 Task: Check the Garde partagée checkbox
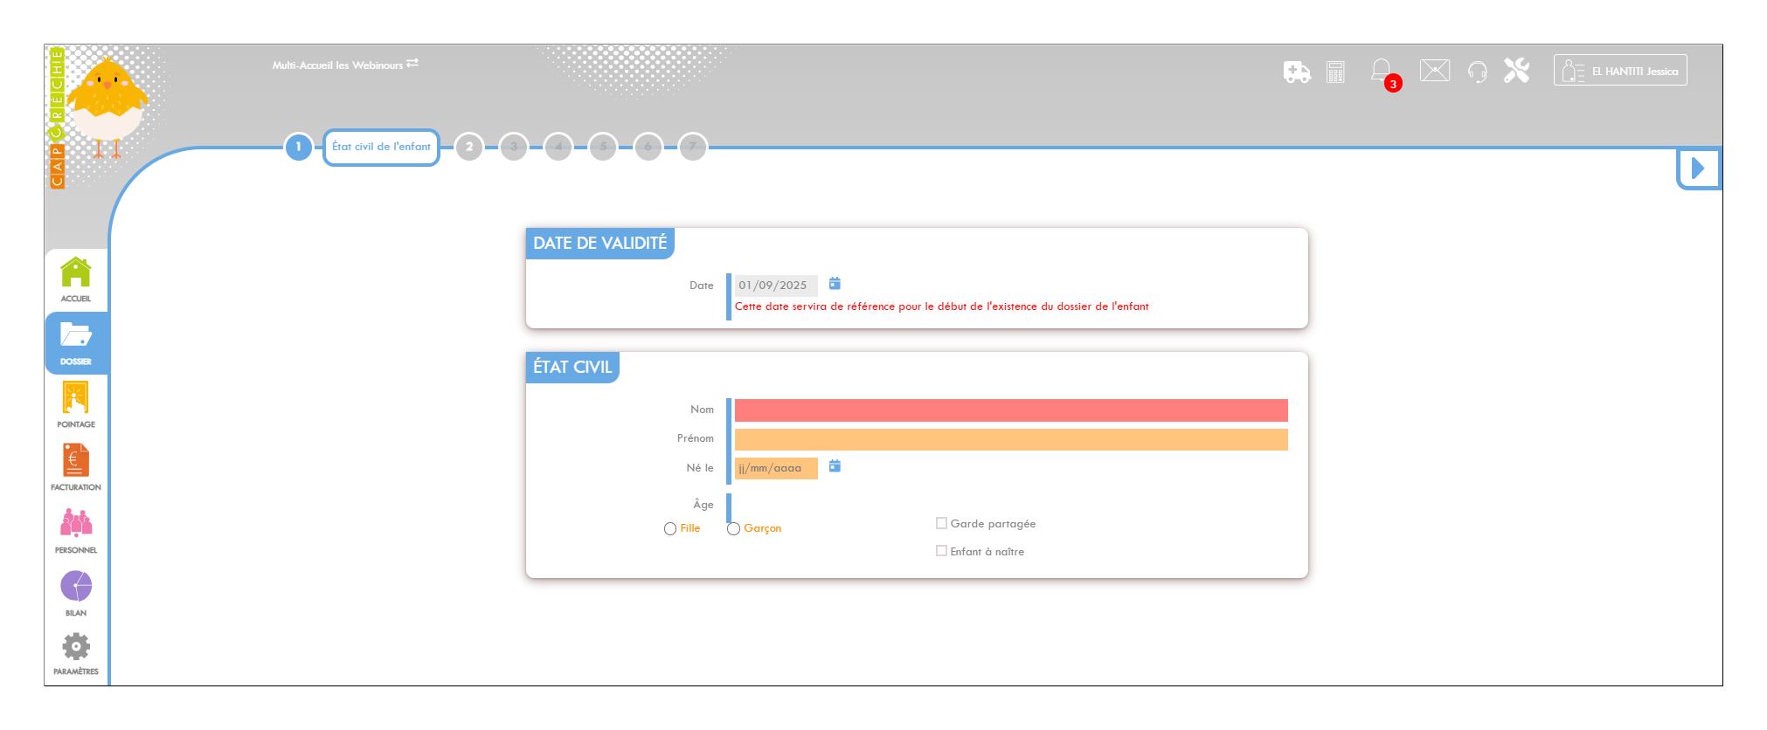pyautogui.click(x=941, y=523)
